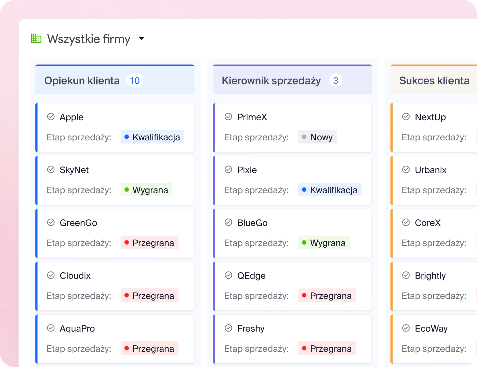This screenshot has width=477, height=367.
Task: Open the QEdge company name
Action: click(x=251, y=276)
